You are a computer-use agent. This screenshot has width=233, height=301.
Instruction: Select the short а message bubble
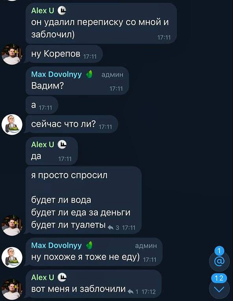click(42, 105)
